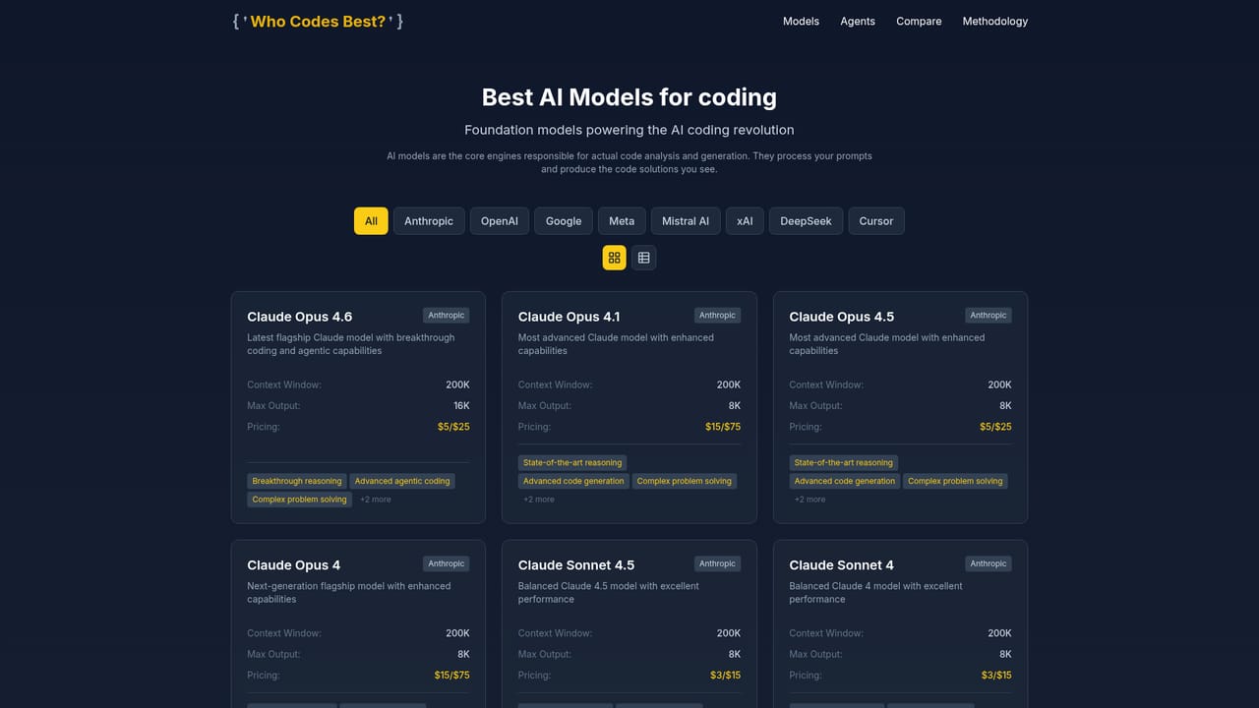Image resolution: width=1259 pixels, height=708 pixels.
Task: Filter models by Google
Action: (x=564, y=221)
